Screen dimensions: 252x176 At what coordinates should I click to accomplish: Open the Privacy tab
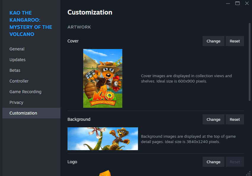[x=16, y=102]
